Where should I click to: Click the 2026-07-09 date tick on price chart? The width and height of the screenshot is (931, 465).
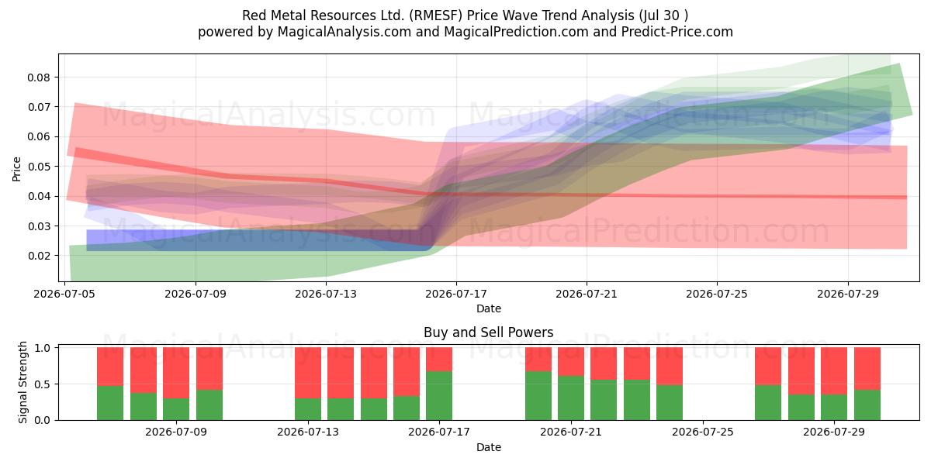coord(196,294)
